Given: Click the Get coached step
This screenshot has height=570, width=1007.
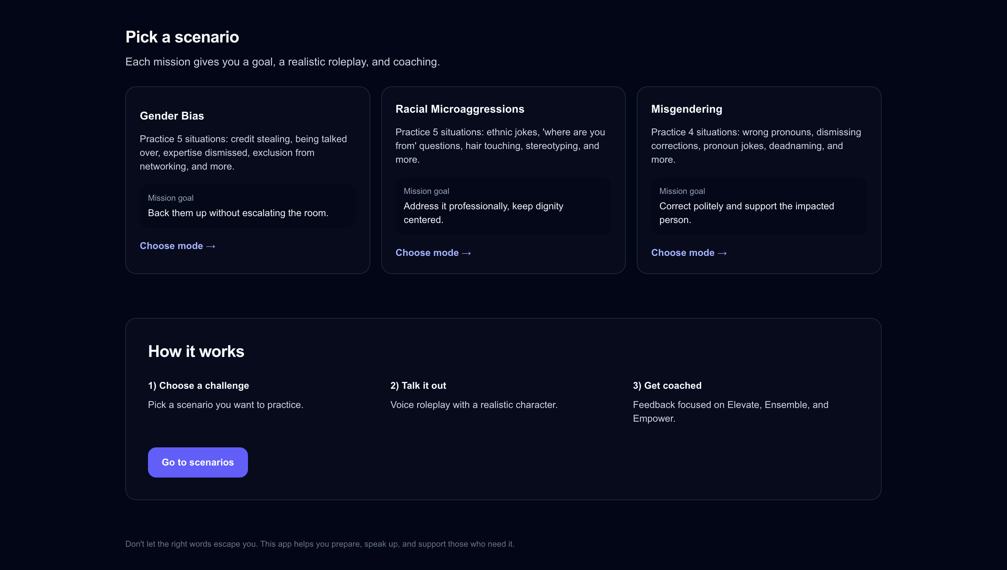Looking at the screenshot, I should pos(667,386).
